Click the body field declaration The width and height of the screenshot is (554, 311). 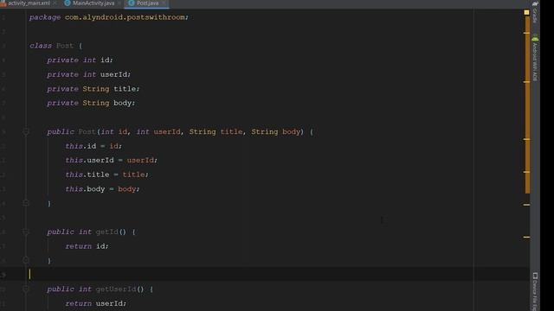(91, 103)
